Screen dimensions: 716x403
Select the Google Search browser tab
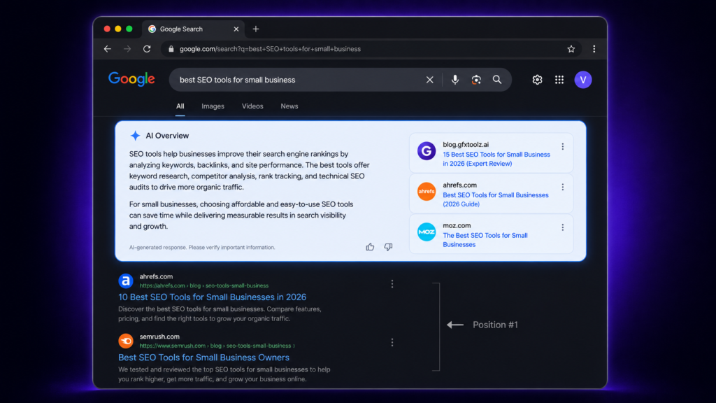[193, 29]
